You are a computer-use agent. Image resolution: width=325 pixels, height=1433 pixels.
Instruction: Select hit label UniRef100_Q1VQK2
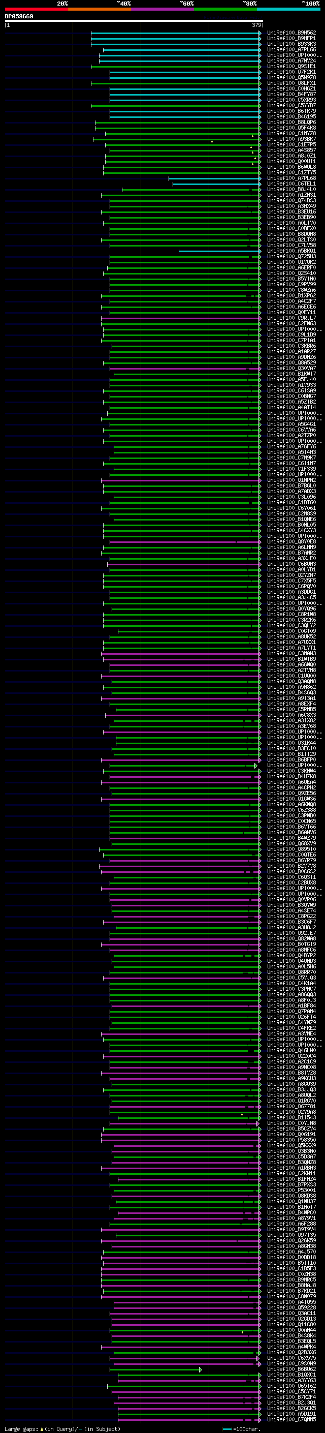pos(291,262)
